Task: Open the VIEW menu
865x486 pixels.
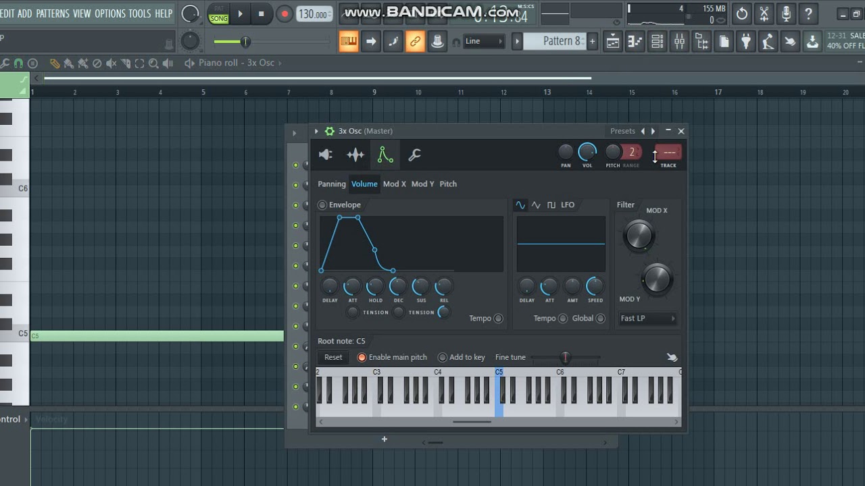Action: click(82, 13)
